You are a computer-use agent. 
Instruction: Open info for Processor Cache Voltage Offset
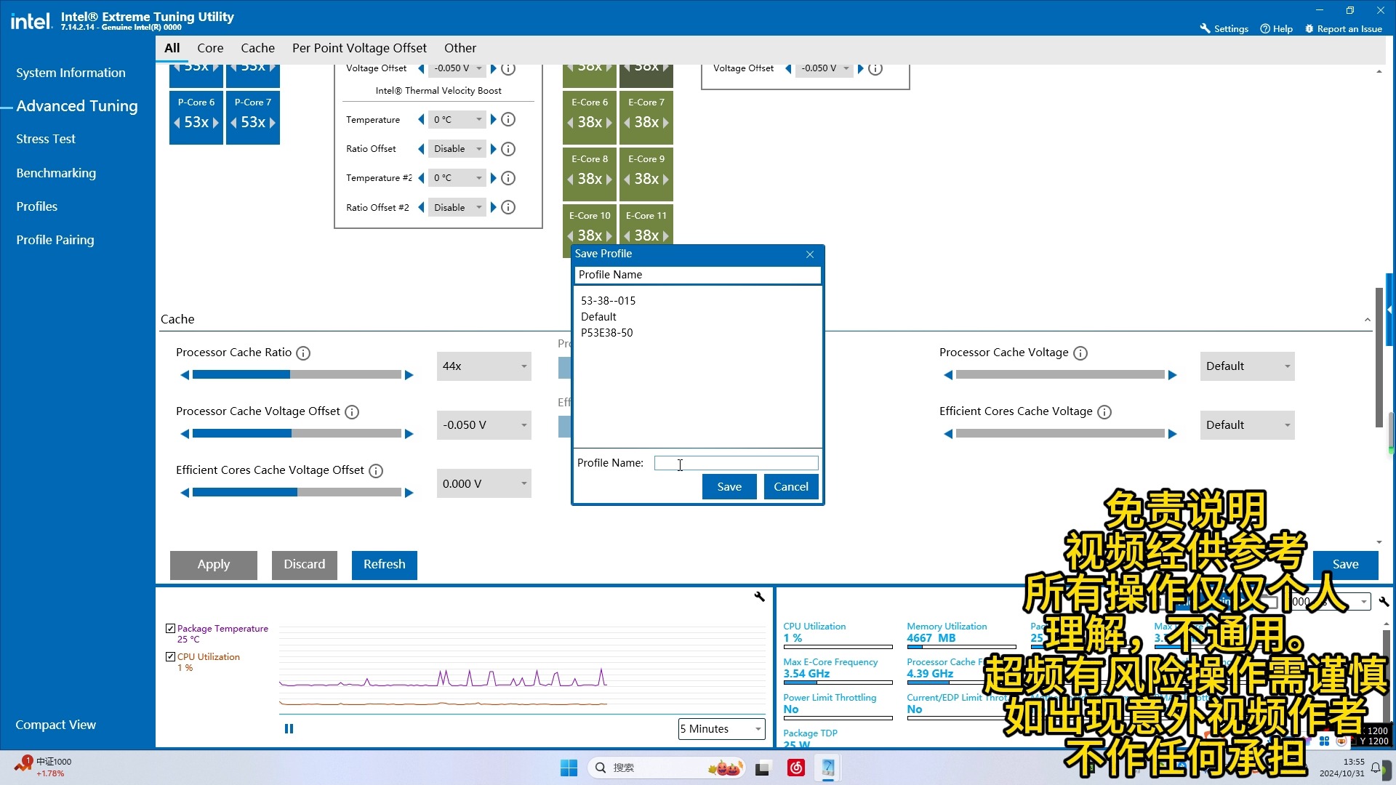352,412
